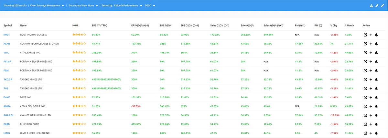This screenshot has height=138, width=388.
Task: Sort by % Chg column header
Action: coord(334,26)
